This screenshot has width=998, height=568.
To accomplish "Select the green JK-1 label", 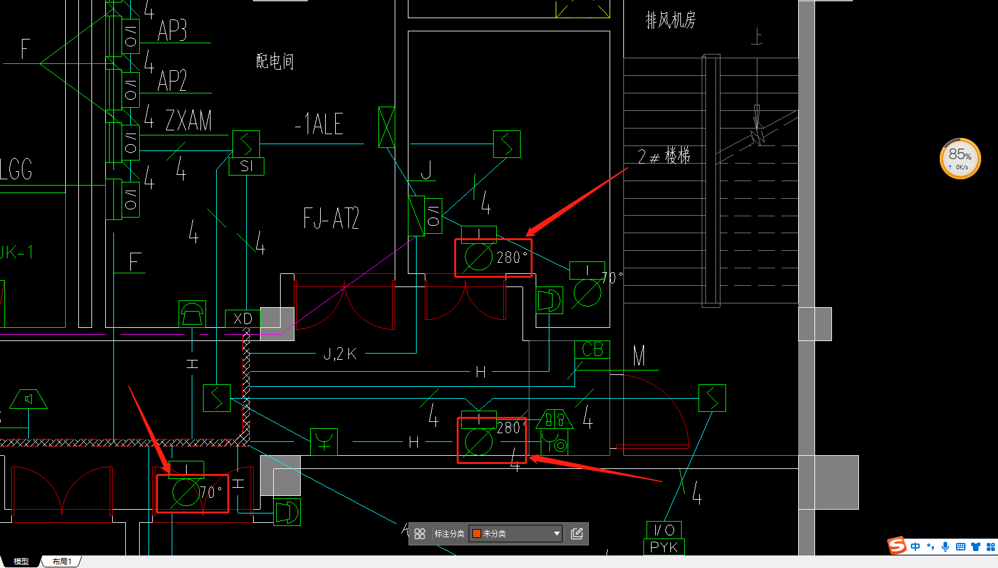I will point(16,253).
